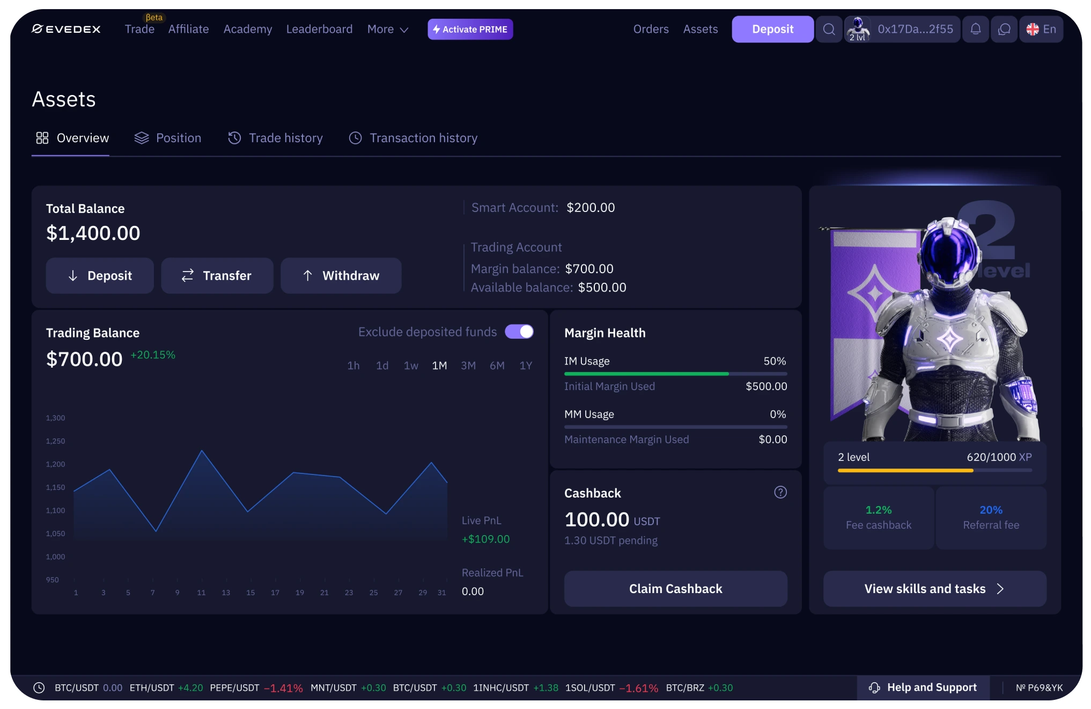This screenshot has width=1091, height=709.
Task: Click the Transfer button
Action: [217, 275]
